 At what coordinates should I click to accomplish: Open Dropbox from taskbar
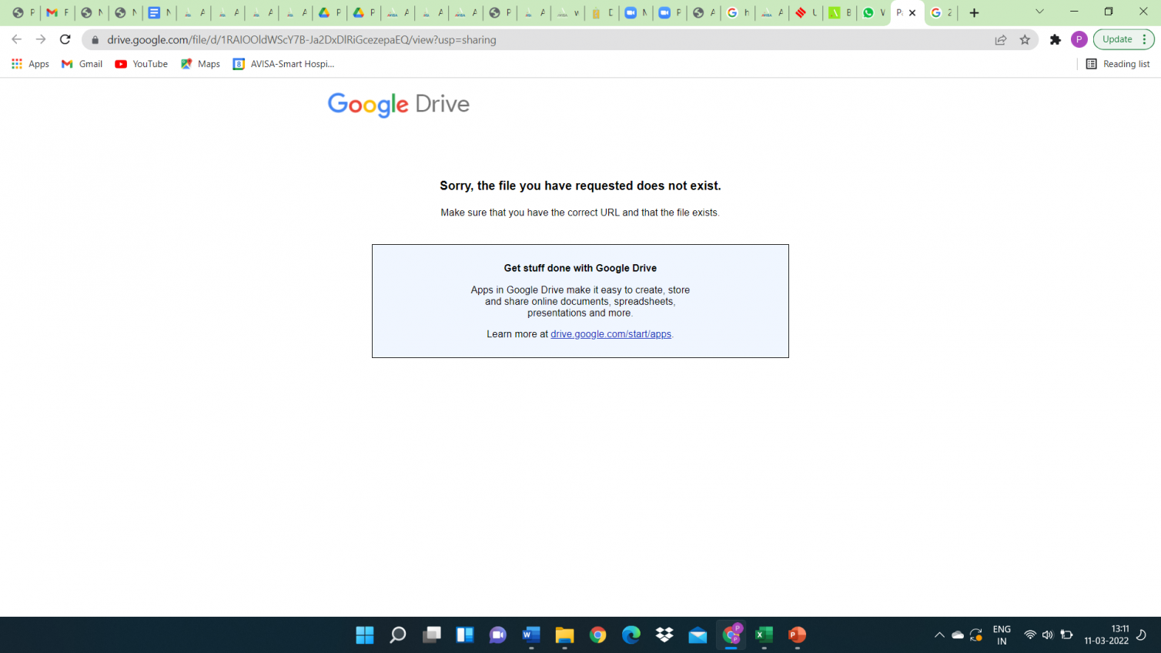click(x=664, y=635)
